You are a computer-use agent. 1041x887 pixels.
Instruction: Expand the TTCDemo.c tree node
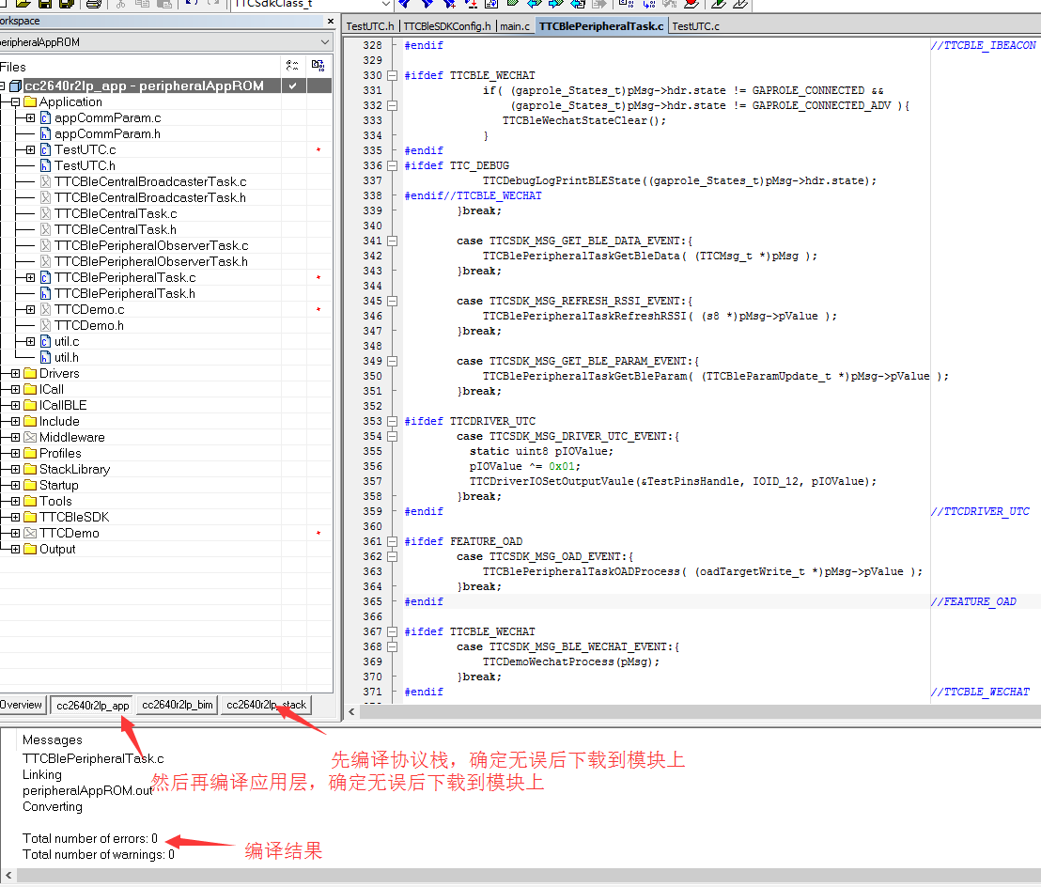(31, 309)
